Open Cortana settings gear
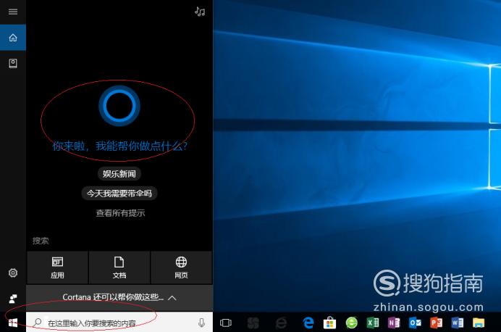The image size is (501, 332). click(13, 273)
